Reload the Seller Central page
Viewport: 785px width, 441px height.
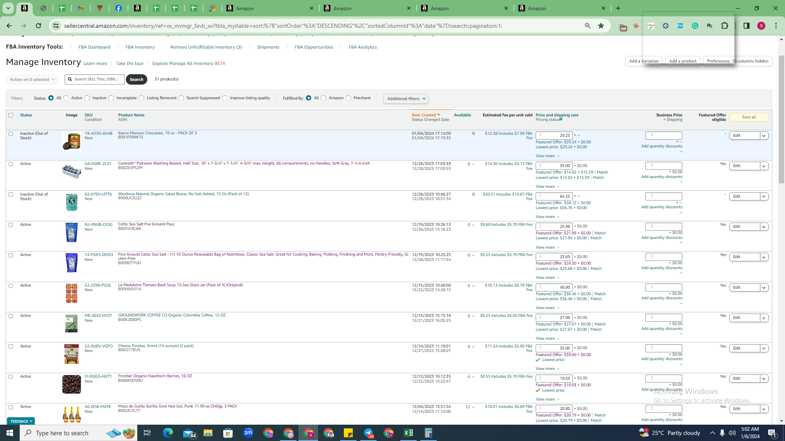click(x=38, y=26)
